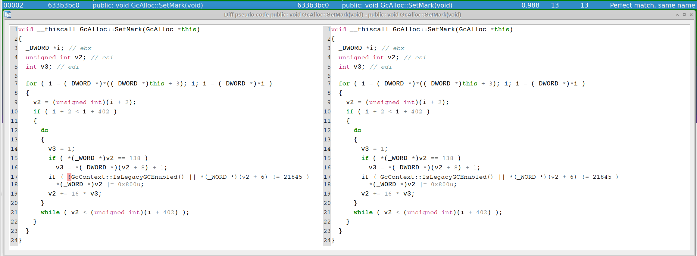Click the highlighted '!' difference in left pane line 17

[x=69, y=177]
